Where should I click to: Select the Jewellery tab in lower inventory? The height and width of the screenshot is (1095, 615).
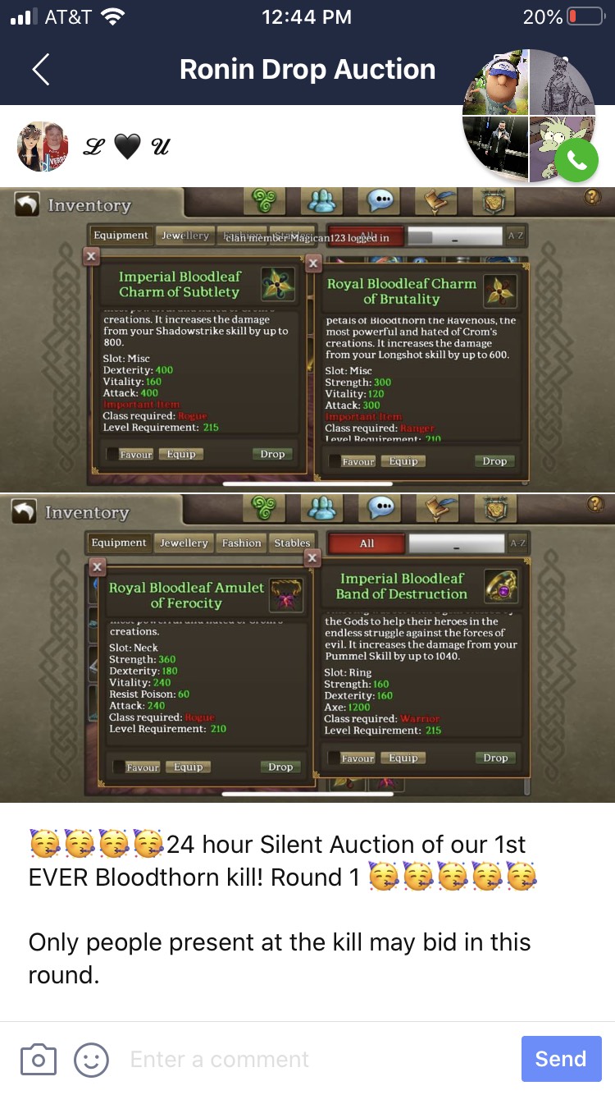click(x=184, y=543)
